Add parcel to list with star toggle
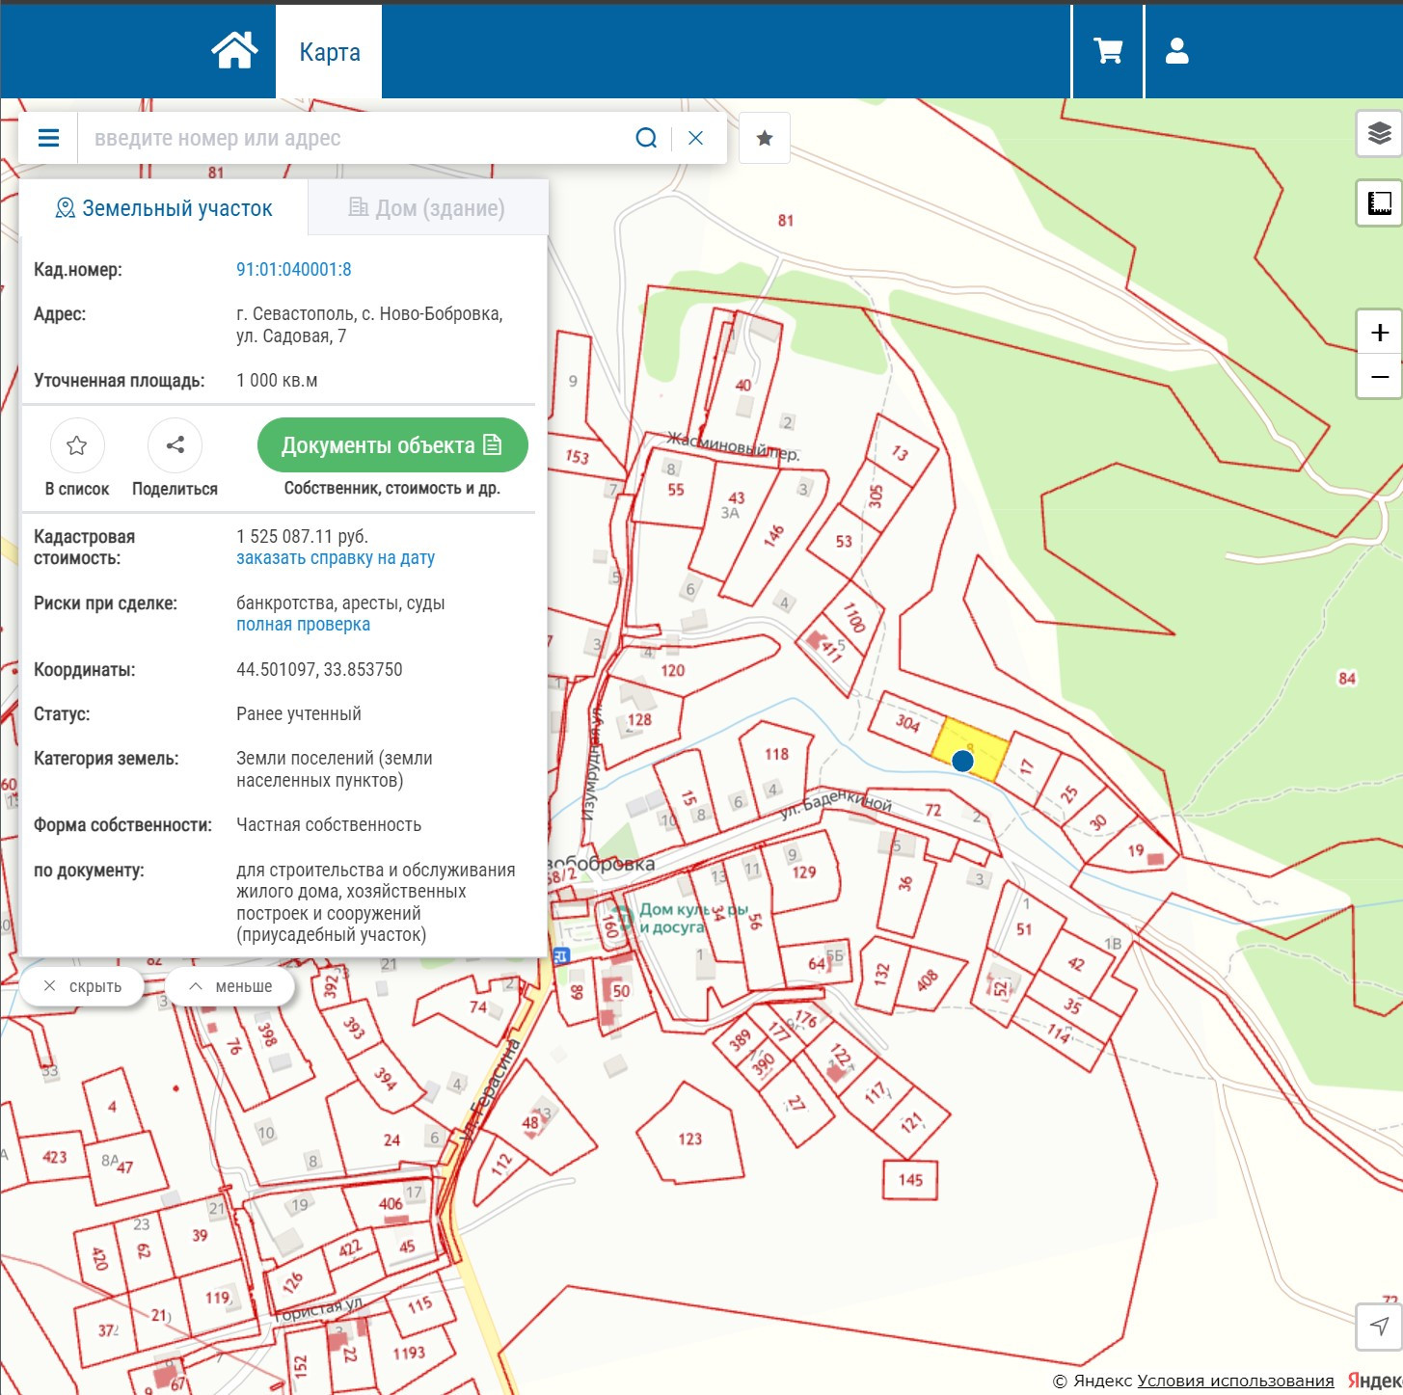Viewport: 1403px width, 1395px height. tap(77, 445)
